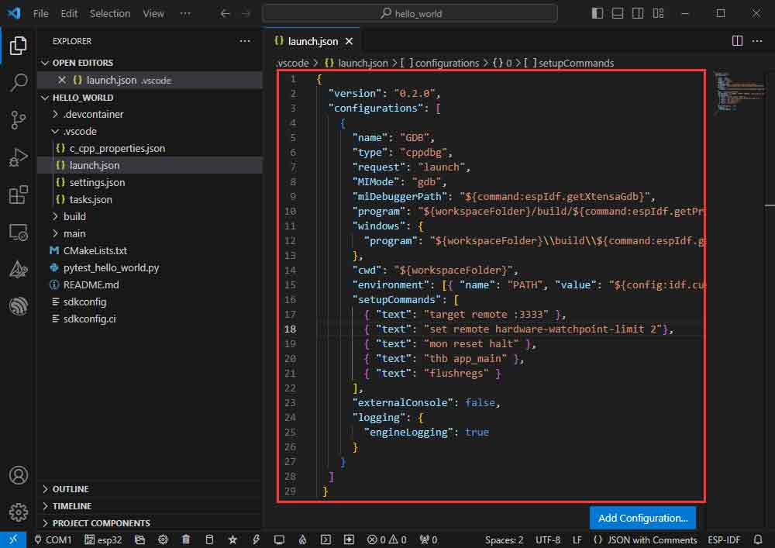The width and height of the screenshot is (775, 548).
Task: Open editor More Actions ellipsis
Action: point(757,41)
